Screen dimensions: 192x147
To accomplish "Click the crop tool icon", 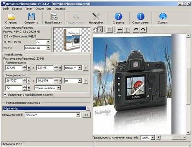I will click(x=109, y=29).
